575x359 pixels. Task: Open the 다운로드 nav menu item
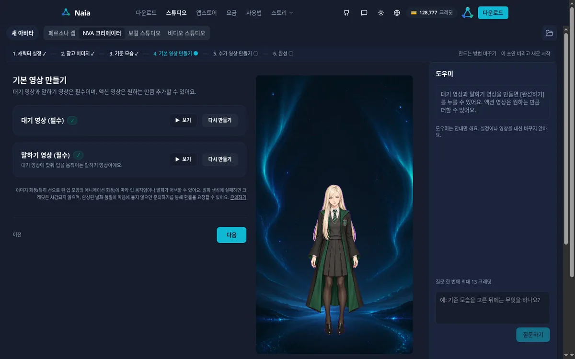pyautogui.click(x=146, y=13)
